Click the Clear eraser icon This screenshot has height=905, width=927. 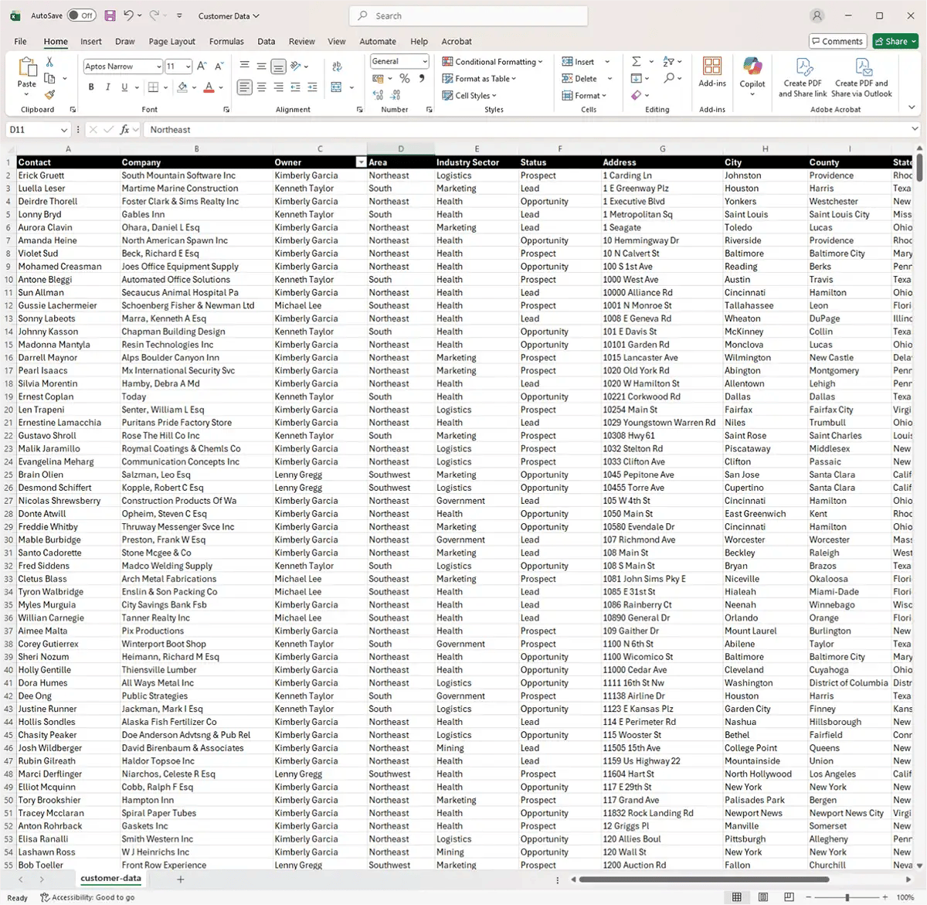coord(636,95)
